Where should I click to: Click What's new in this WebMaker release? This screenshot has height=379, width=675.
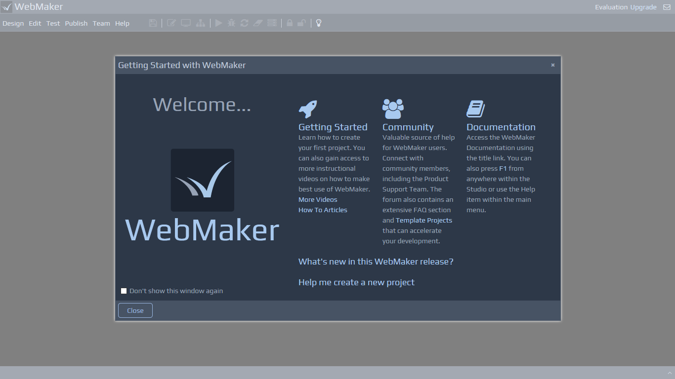376,262
